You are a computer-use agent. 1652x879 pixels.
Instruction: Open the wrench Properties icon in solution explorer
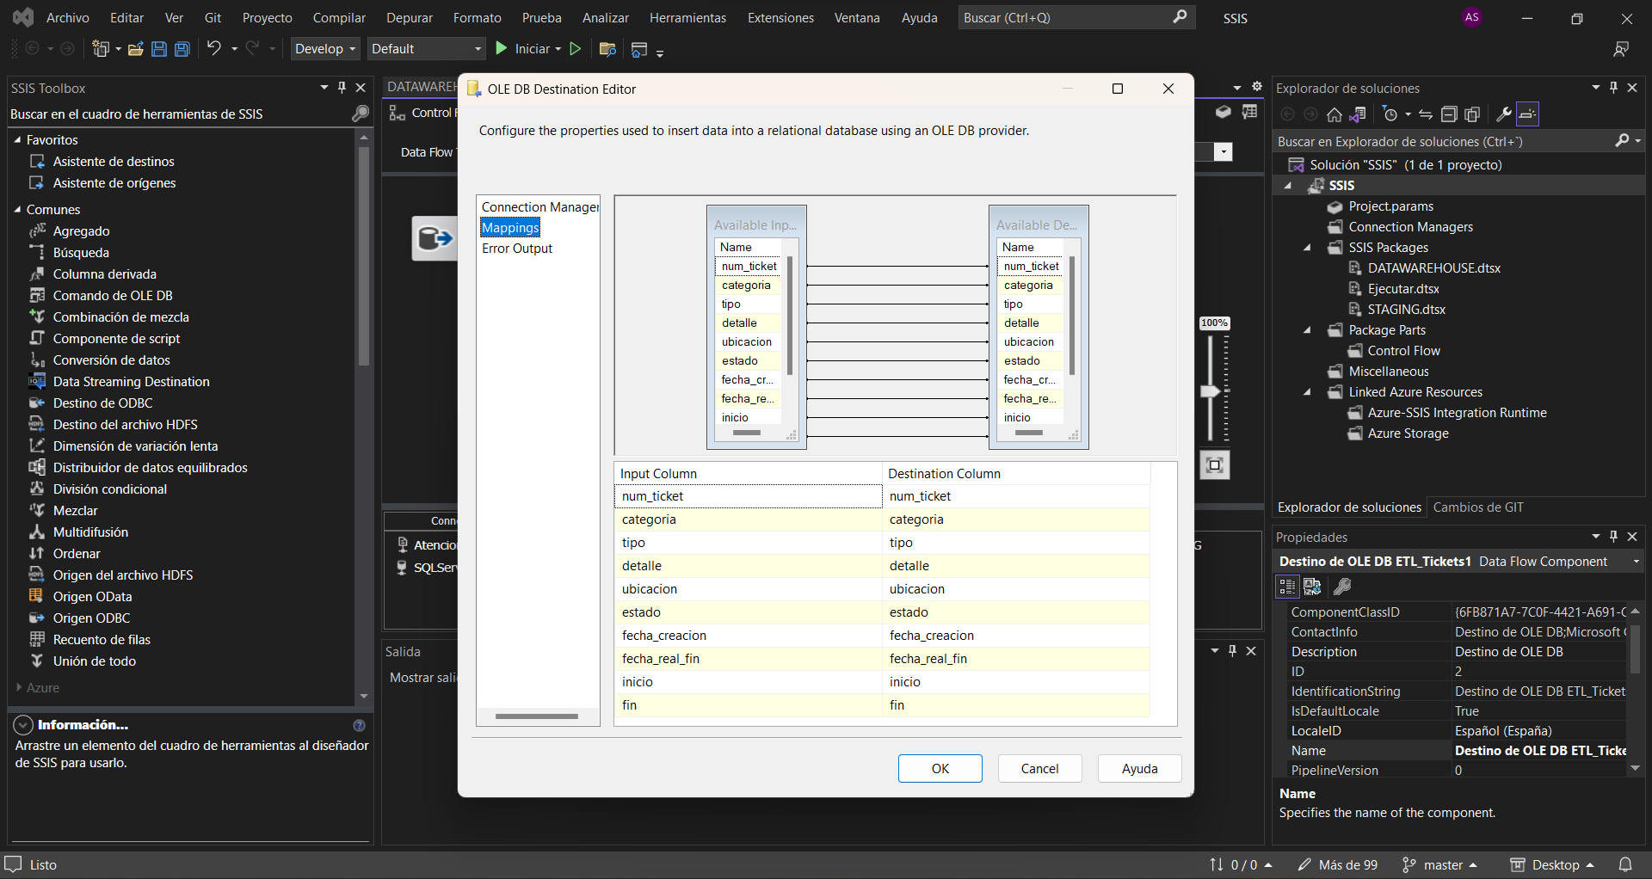[1503, 114]
